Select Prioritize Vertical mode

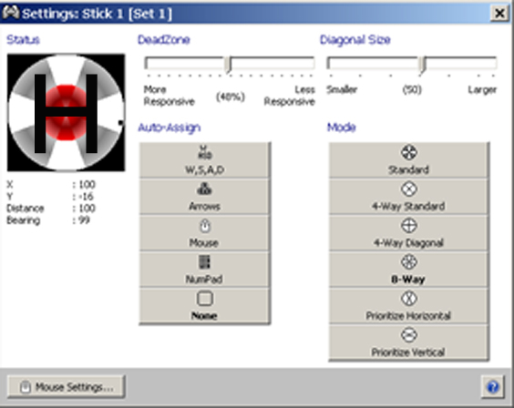(x=409, y=342)
